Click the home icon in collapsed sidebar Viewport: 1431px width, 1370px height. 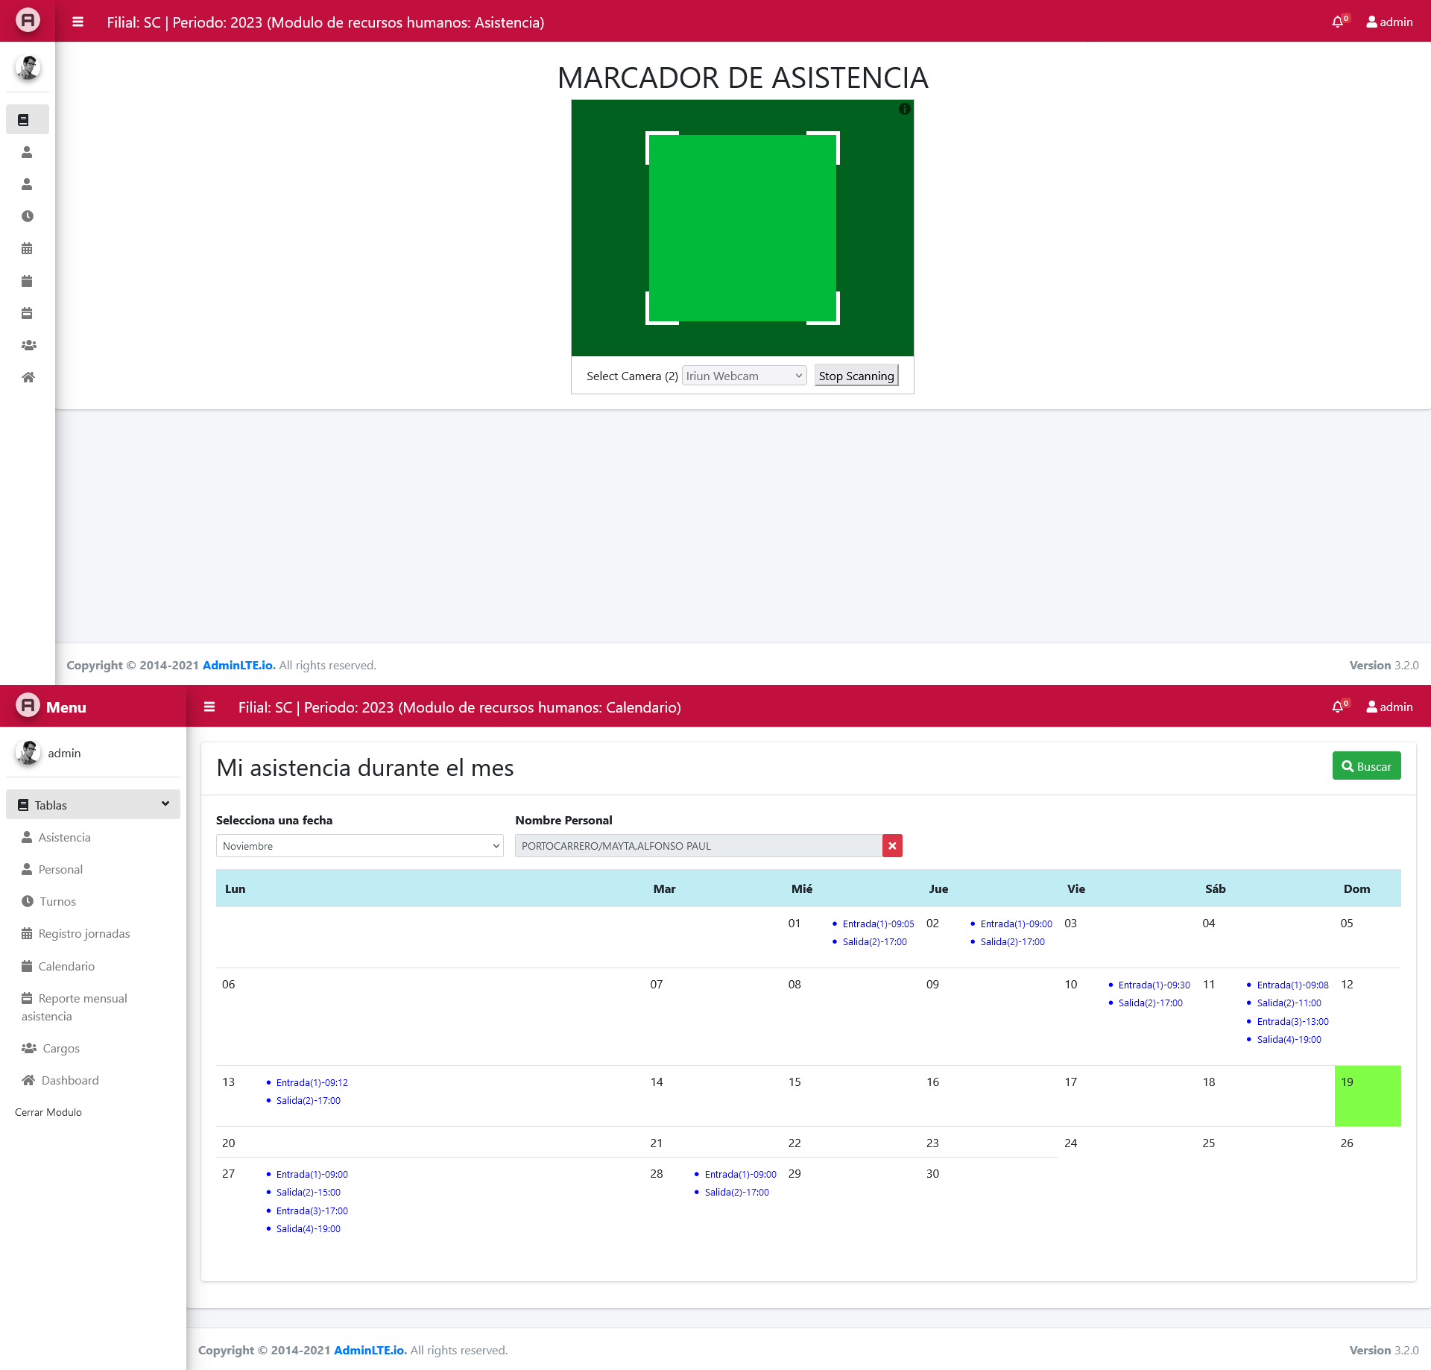(x=28, y=377)
